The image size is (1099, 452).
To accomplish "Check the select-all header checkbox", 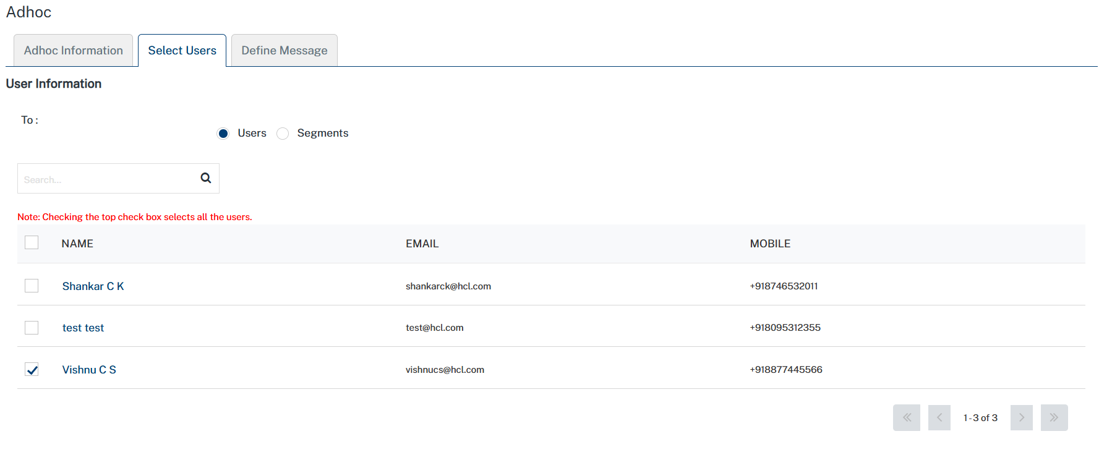I will pos(32,242).
